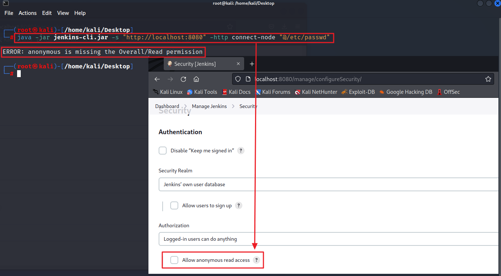This screenshot has width=501, height=276.
Task: Go to the browser home page
Action: point(196,79)
